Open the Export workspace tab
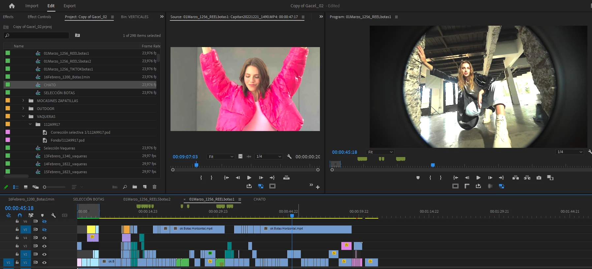Image resolution: width=592 pixels, height=269 pixels. click(70, 6)
